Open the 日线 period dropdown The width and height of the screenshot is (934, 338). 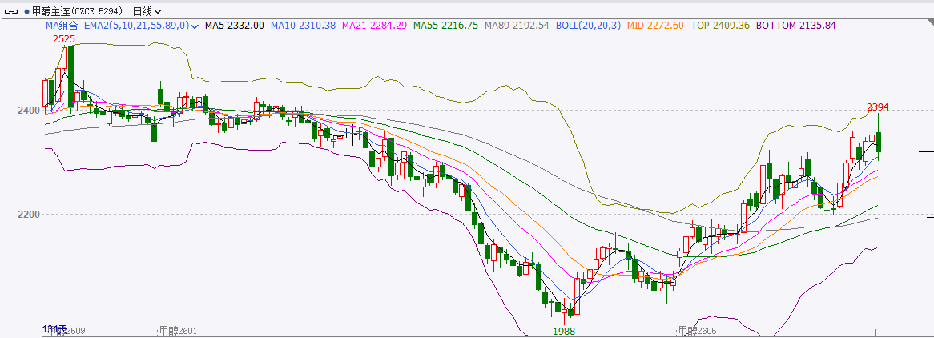pyautogui.click(x=147, y=11)
